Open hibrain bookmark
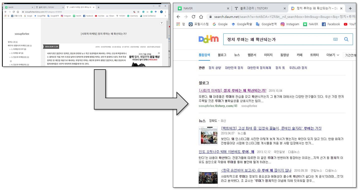This screenshot has height=190, width=358. click(x=110, y=16)
